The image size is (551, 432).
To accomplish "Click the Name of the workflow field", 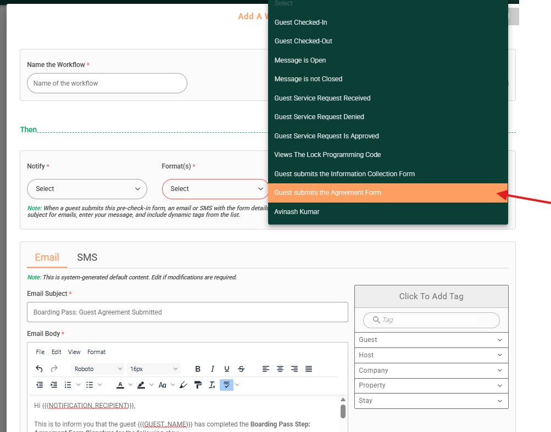I will click(x=107, y=83).
